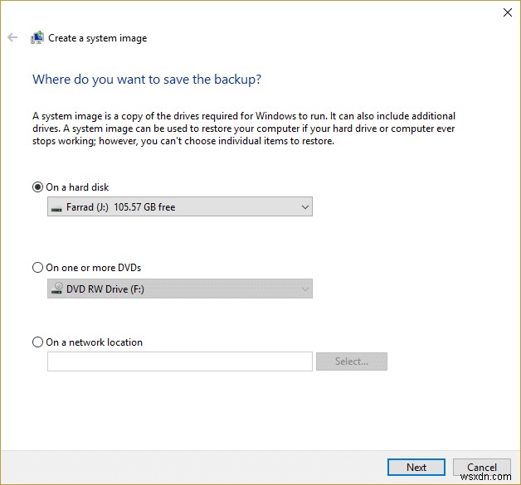Click into the network location text field

179,361
